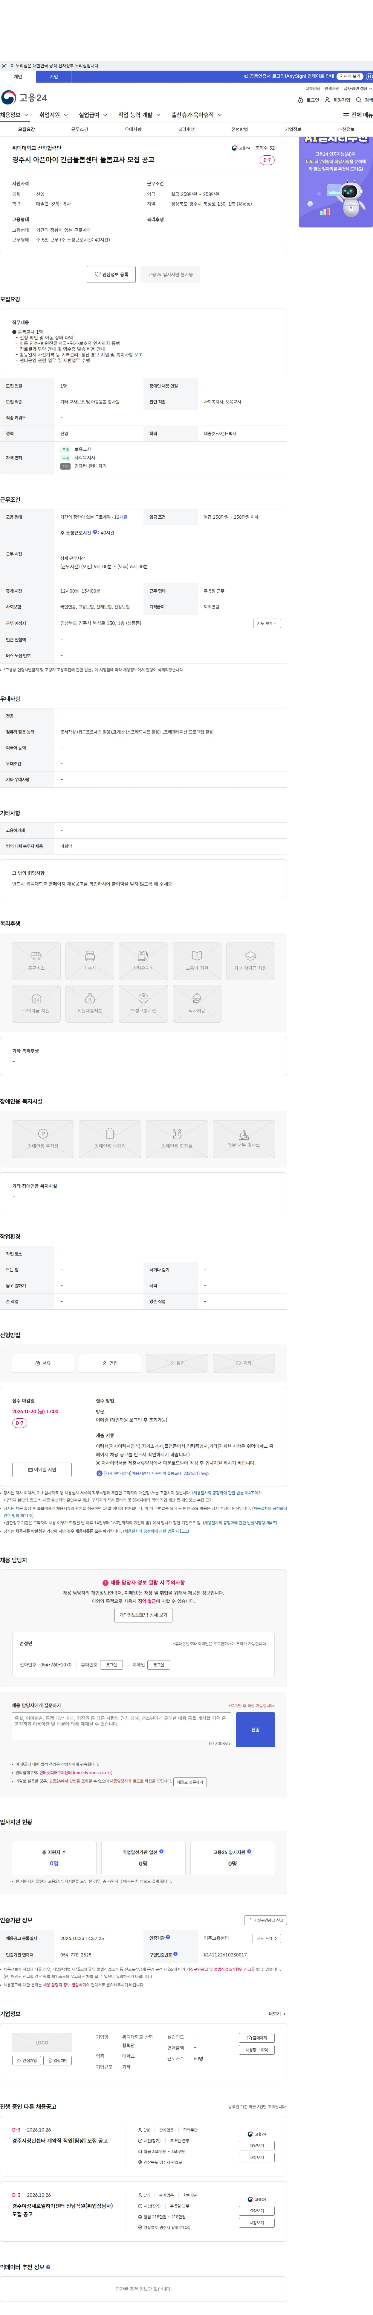Screen dimensions: 373x2315
Task: Open the search magnifier icon
Action: [x=359, y=100]
